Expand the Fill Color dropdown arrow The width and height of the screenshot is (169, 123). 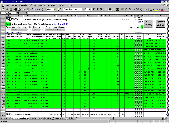click(x=159, y=10)
